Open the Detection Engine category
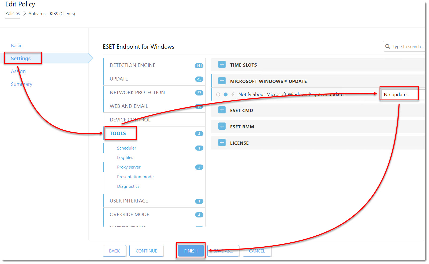 154,65
